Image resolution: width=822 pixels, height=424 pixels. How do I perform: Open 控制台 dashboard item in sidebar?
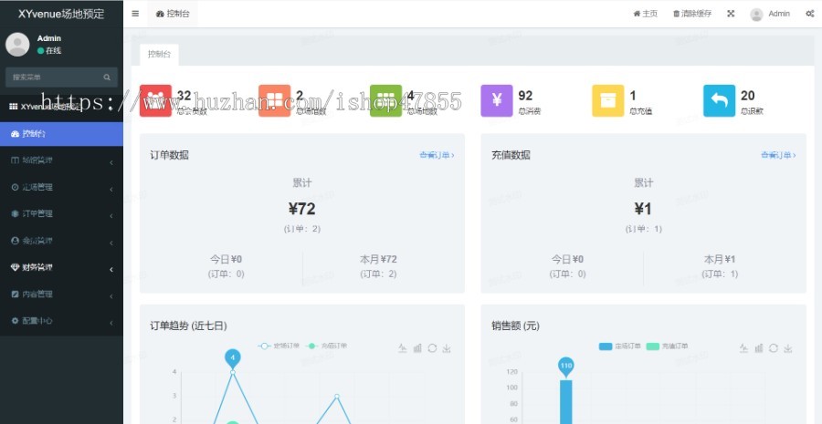click(61, 134)
